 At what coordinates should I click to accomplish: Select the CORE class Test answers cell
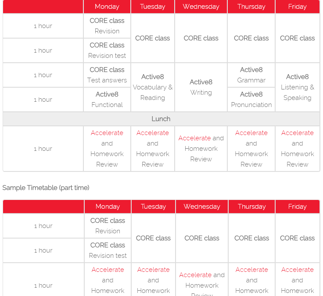point(107,75)
